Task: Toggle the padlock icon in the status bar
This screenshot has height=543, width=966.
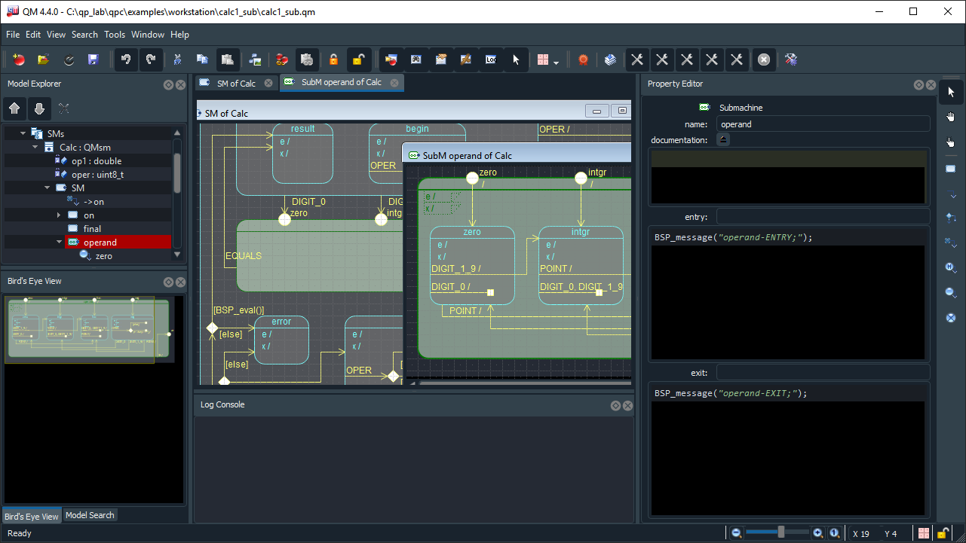Action: 943,533
